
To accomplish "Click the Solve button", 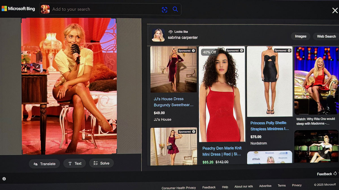I will (x=101, y=163).
